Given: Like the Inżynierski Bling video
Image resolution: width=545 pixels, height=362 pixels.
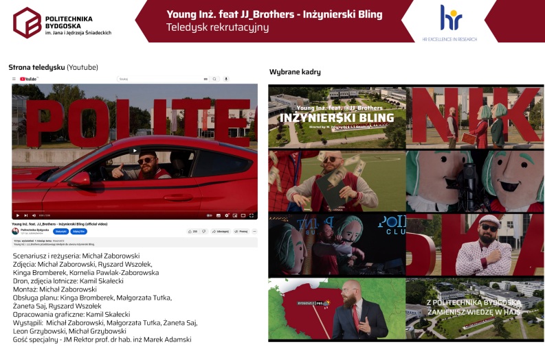Looking at the screenshot, I should [193, 232].
